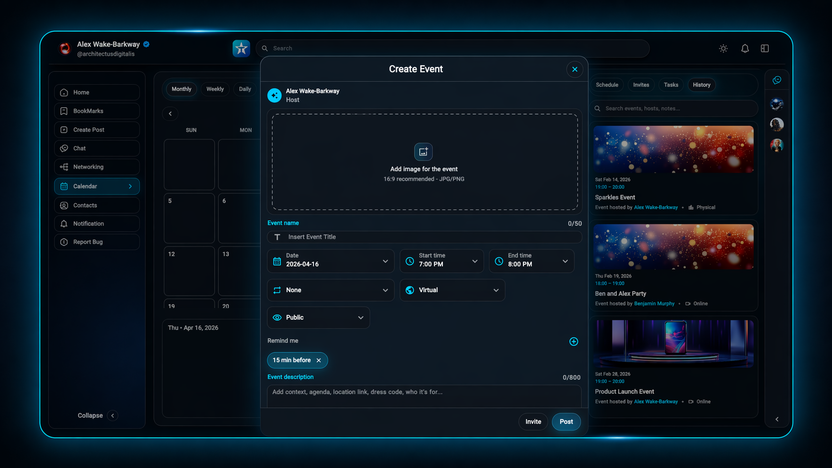Open second contact avatar in right rail
832x468 pixels.
point(777,124)
